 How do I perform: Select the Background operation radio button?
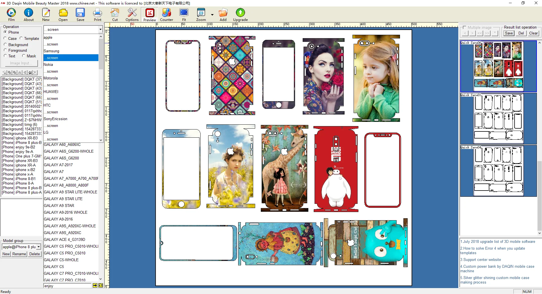(x=5, y=45)
